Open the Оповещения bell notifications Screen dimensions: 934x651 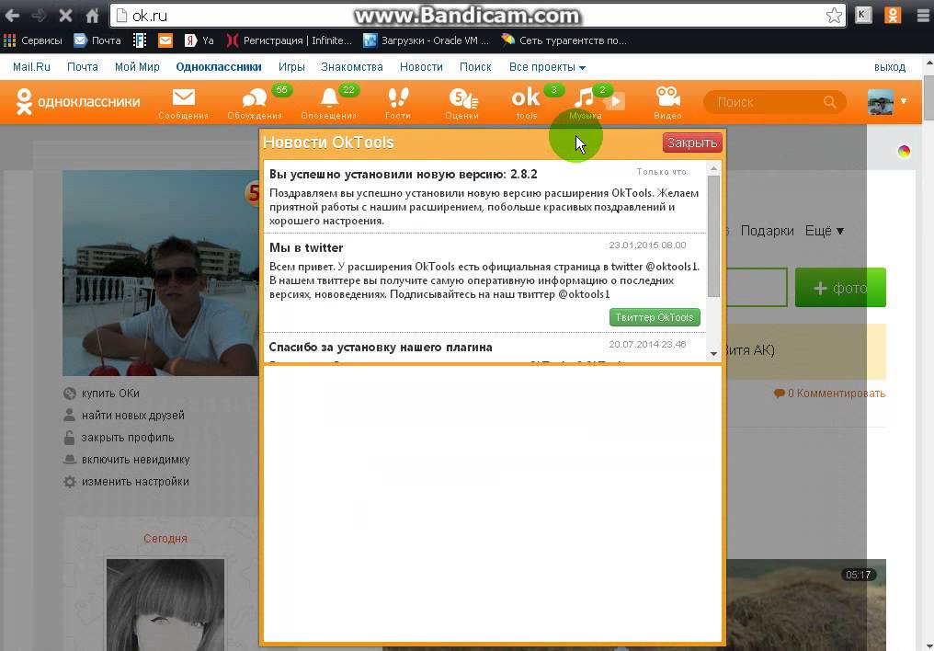329,103
